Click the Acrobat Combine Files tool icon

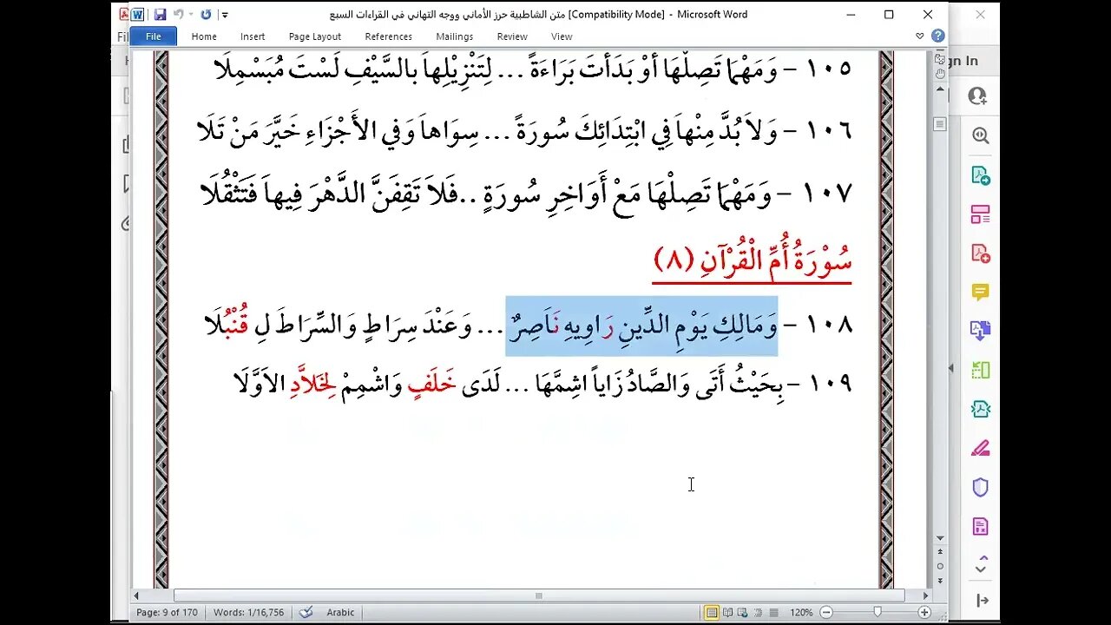pos(981,330)
